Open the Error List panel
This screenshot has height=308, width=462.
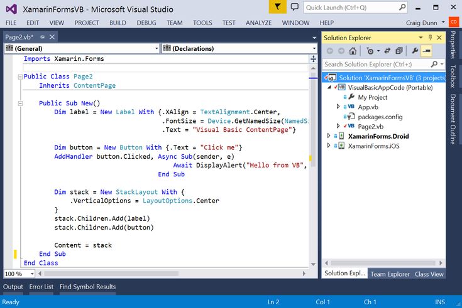click(x=41, y=287)
